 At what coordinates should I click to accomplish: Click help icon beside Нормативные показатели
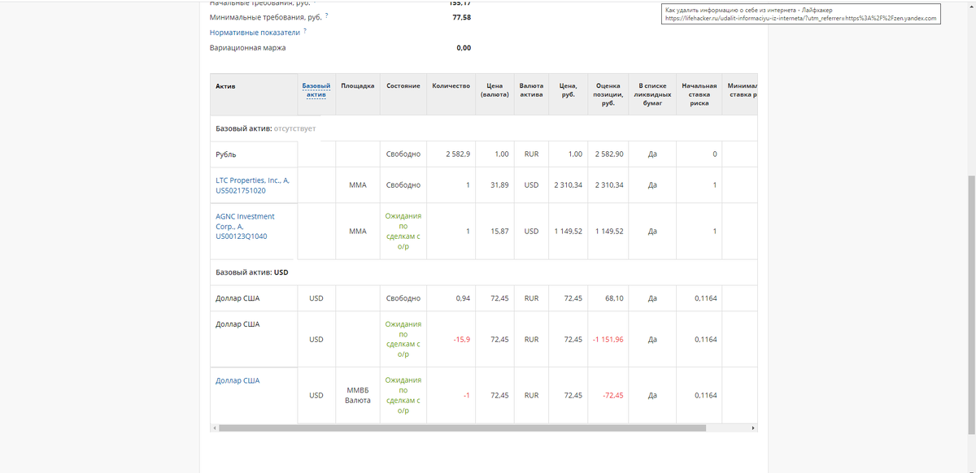click(x=305, y=31)
